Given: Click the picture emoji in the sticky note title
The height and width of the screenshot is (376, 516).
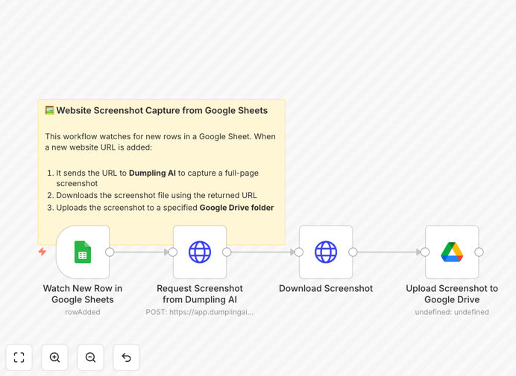Looking at the screenshot, I should point(49,110).
